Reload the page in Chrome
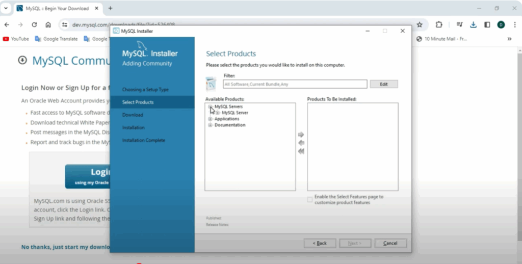The image size is (522, 264). [x=34, y=24]
